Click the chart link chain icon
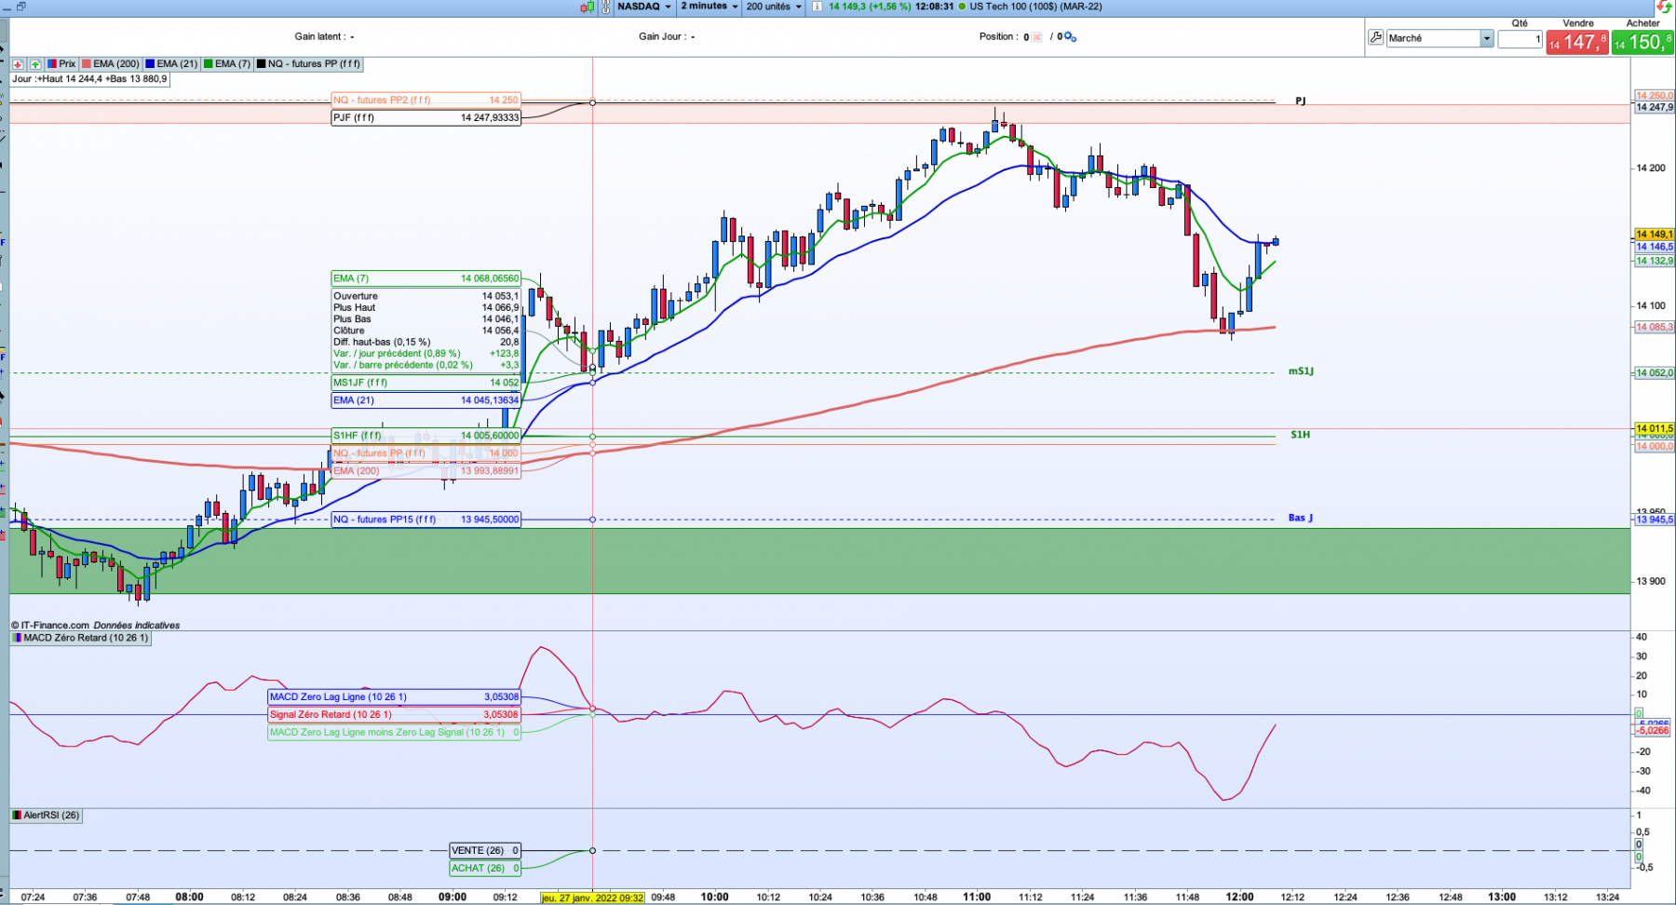Image resolution: width=1676 pixels, height=905 pixels. pyautogui.click(x=606, y=7)
